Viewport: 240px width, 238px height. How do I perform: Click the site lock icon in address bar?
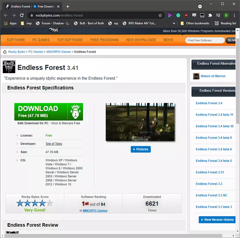coord(32,15)
